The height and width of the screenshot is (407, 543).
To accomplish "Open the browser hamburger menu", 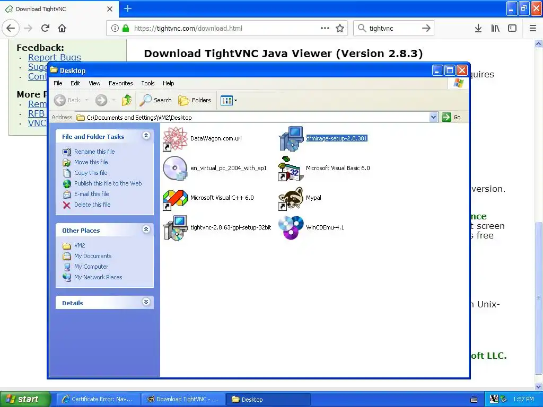I will [532, 29].
